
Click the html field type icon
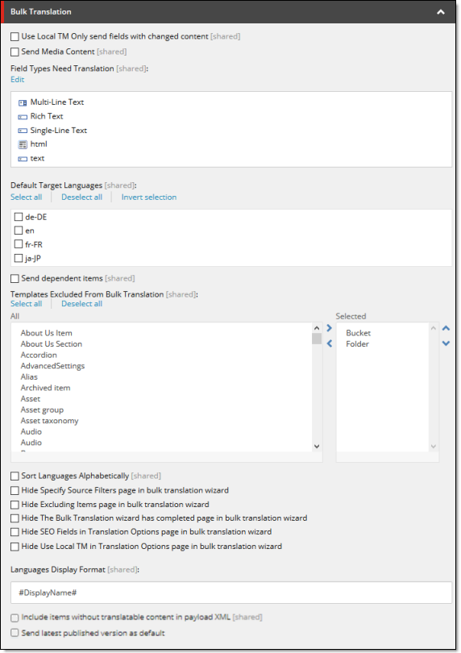click(23, 144)
